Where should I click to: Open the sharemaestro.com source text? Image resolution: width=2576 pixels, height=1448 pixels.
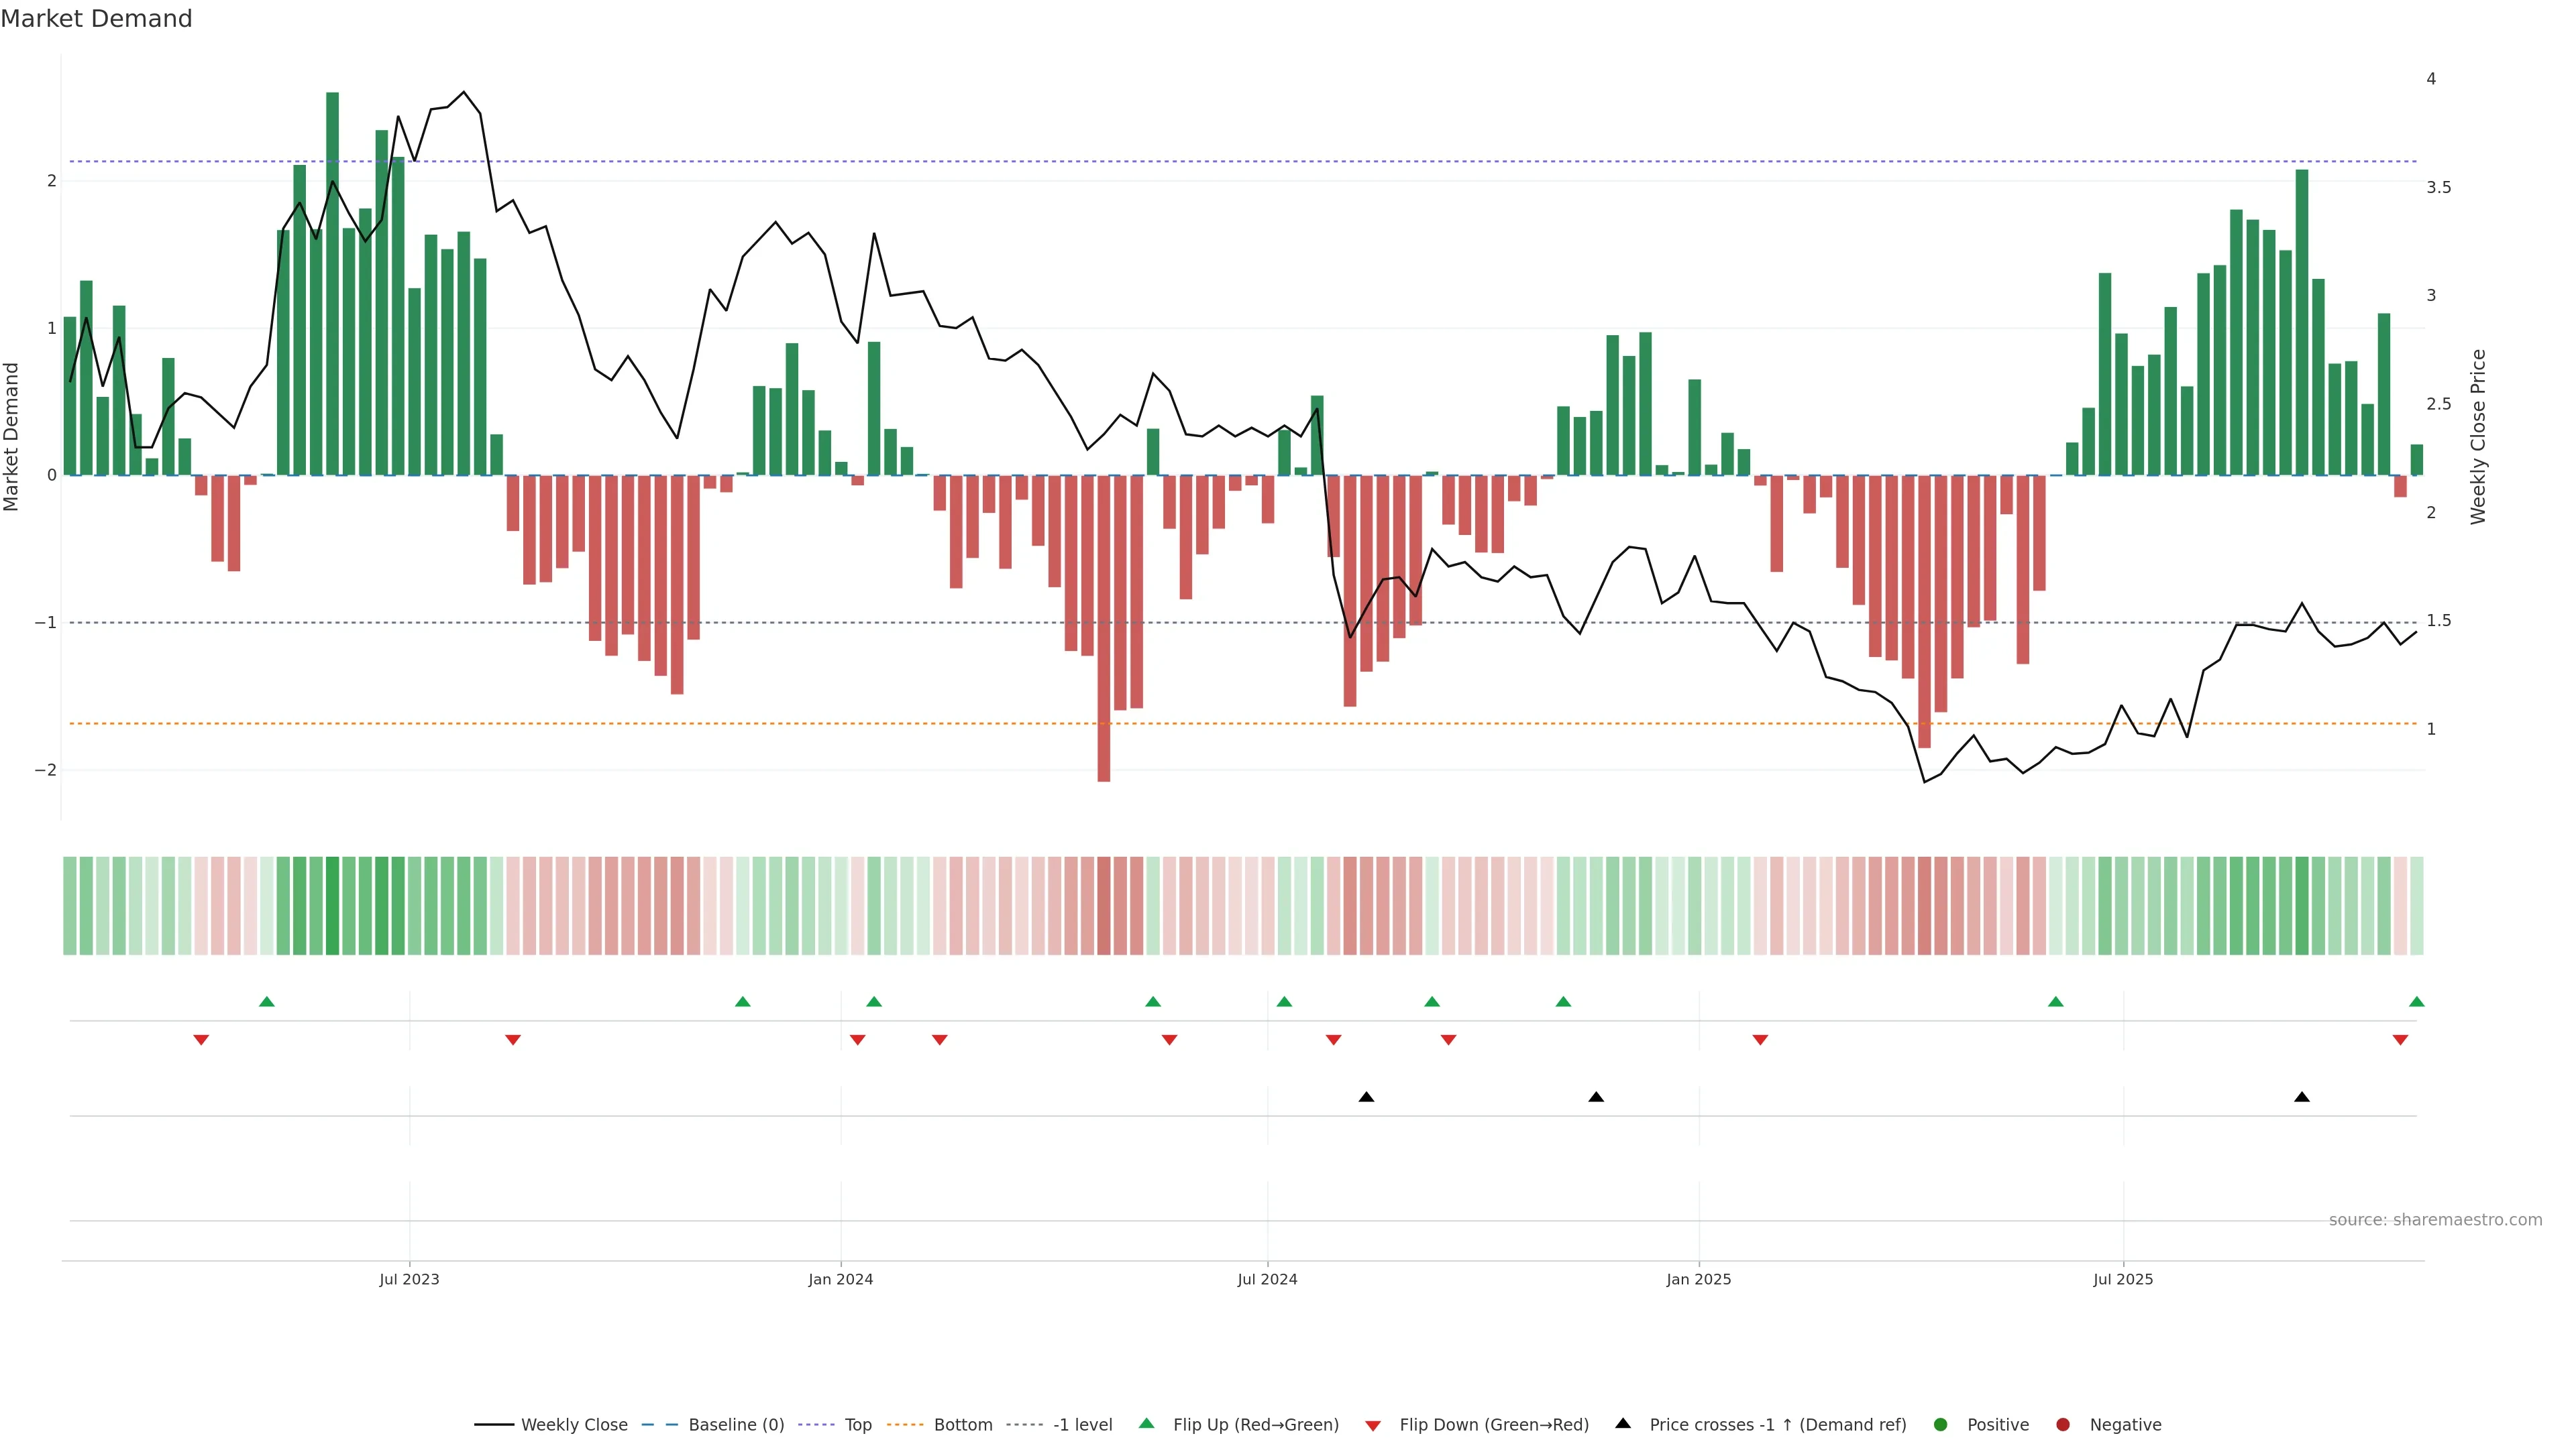[x=2435, y=1220]
